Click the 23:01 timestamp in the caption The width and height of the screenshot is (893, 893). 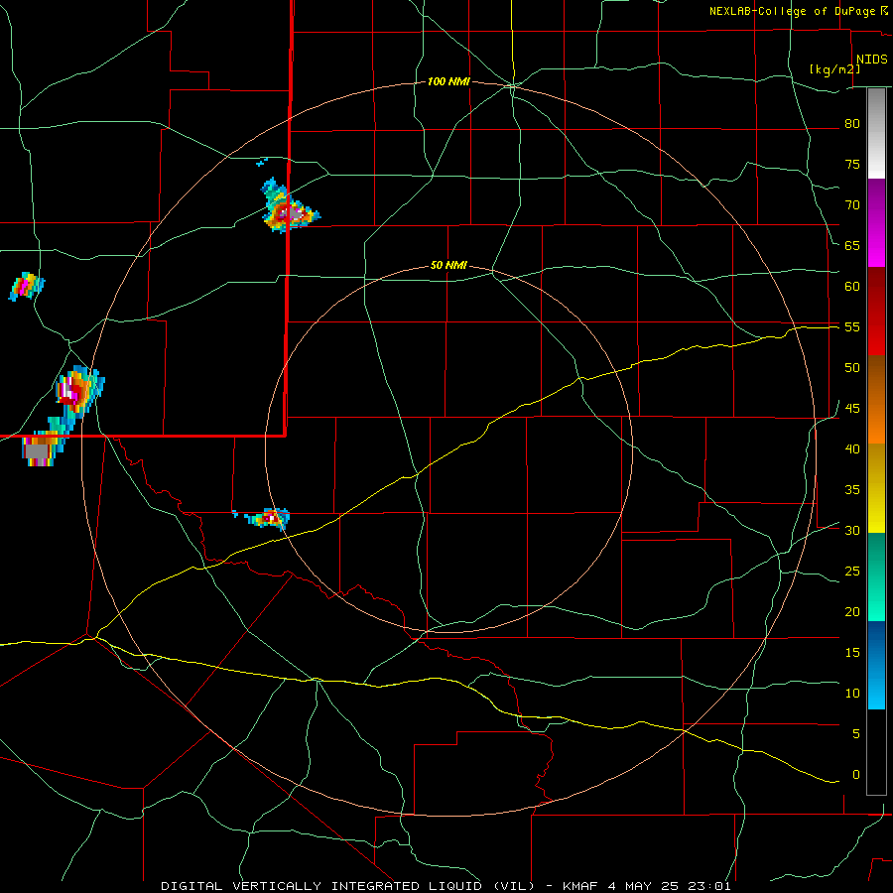point(709,886)
